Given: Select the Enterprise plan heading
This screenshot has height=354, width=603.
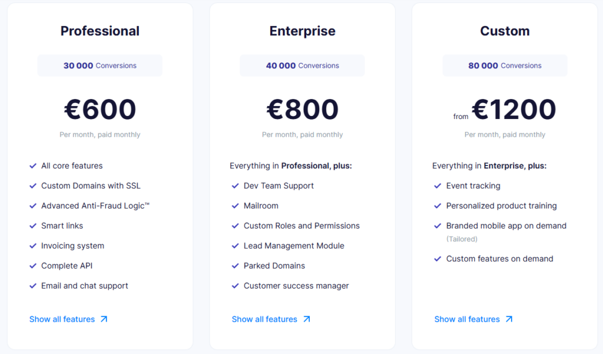Looking at the screenshot, I should [x=302, y=31].
